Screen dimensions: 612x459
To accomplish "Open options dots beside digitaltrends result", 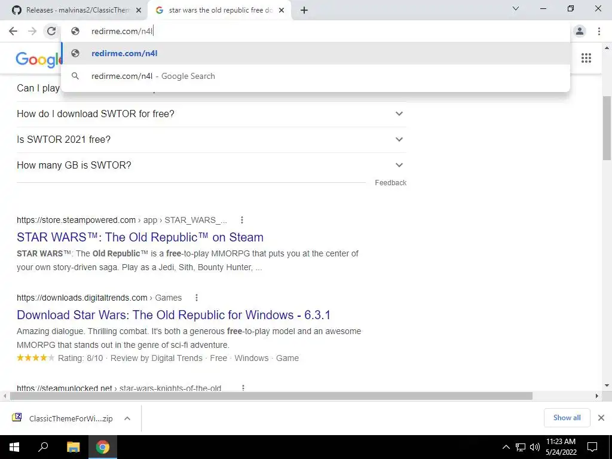I will [197, 298].
